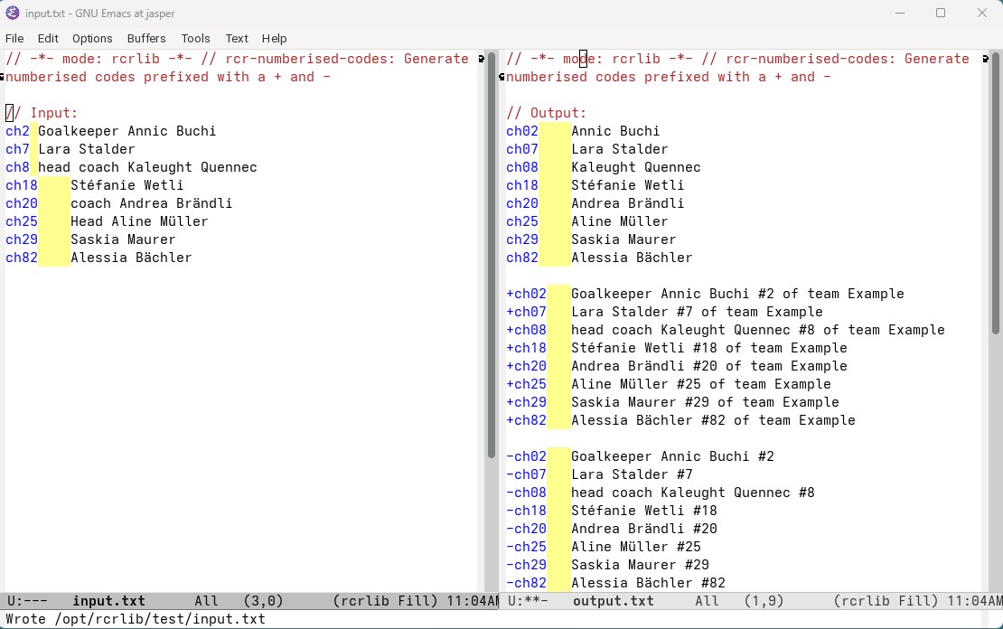
Task: Click the continuation arrow at left pane's first line end
Action: point(481,59)
